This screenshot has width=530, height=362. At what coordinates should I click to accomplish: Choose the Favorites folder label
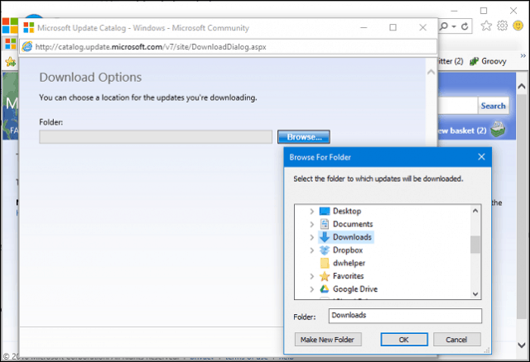(x=348, y=276)
